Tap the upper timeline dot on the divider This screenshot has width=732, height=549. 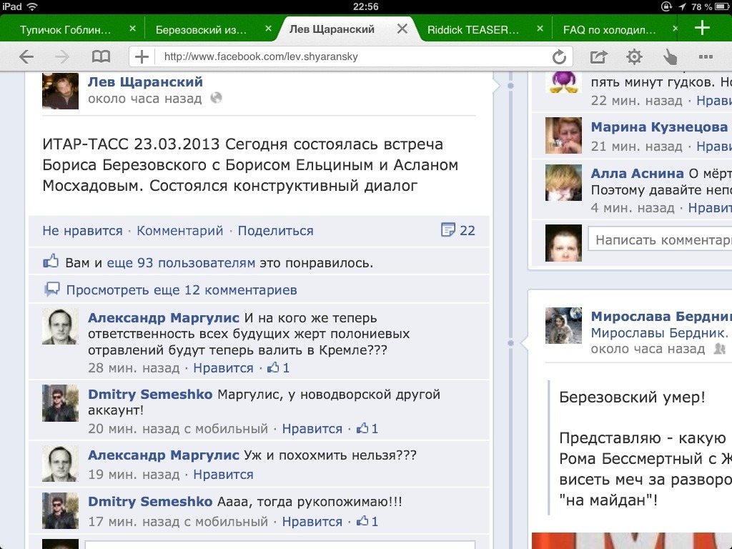point(510,86)
